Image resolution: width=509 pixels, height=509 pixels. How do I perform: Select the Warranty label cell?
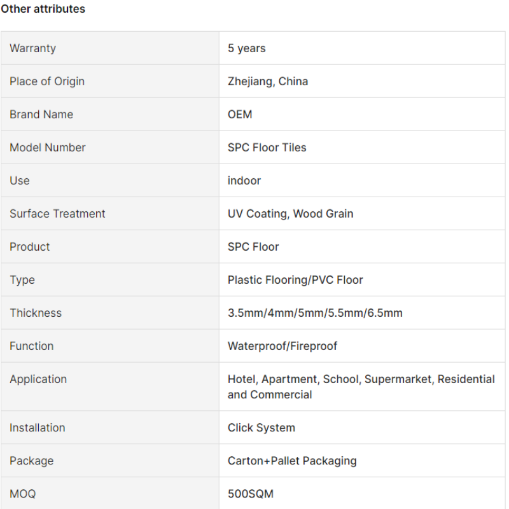coord(110,48)
